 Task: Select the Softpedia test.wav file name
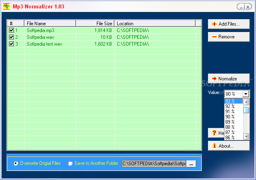coord(44,44)
